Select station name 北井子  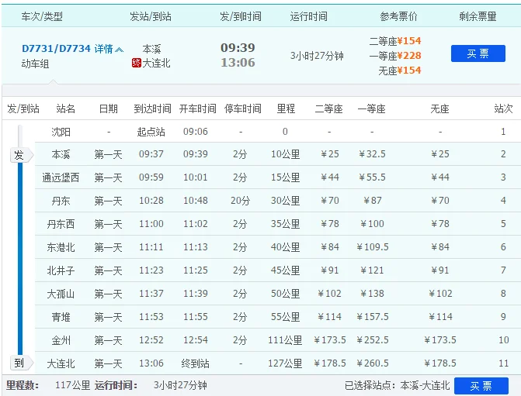[x=61, y=270]
